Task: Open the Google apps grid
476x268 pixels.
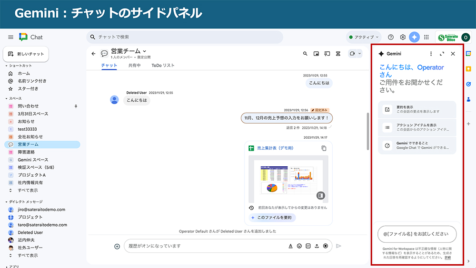Action: tap(426, 37)
